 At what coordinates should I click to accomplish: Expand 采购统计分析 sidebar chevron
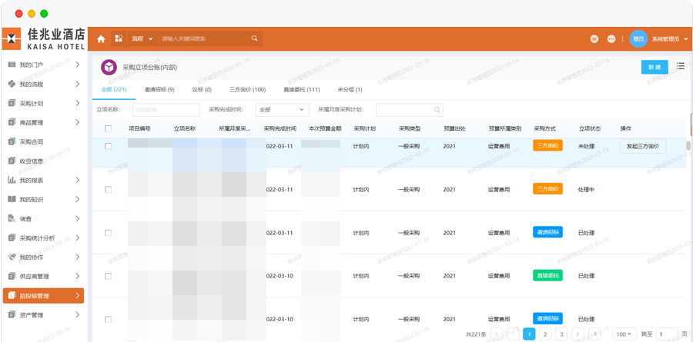[77, 237]
